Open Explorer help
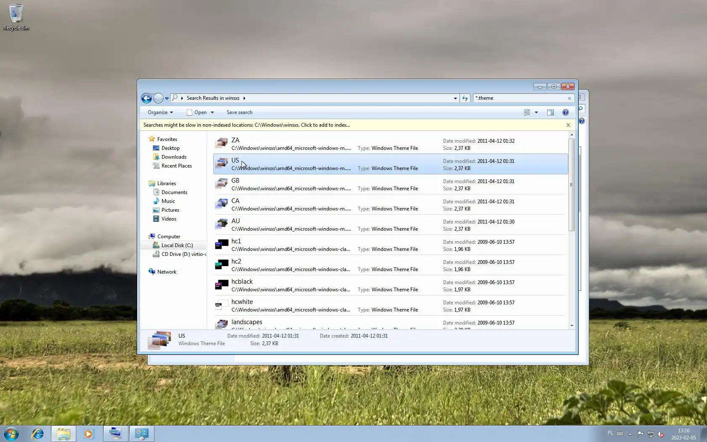This screenshot has width=707, height=442. (566, 112)
